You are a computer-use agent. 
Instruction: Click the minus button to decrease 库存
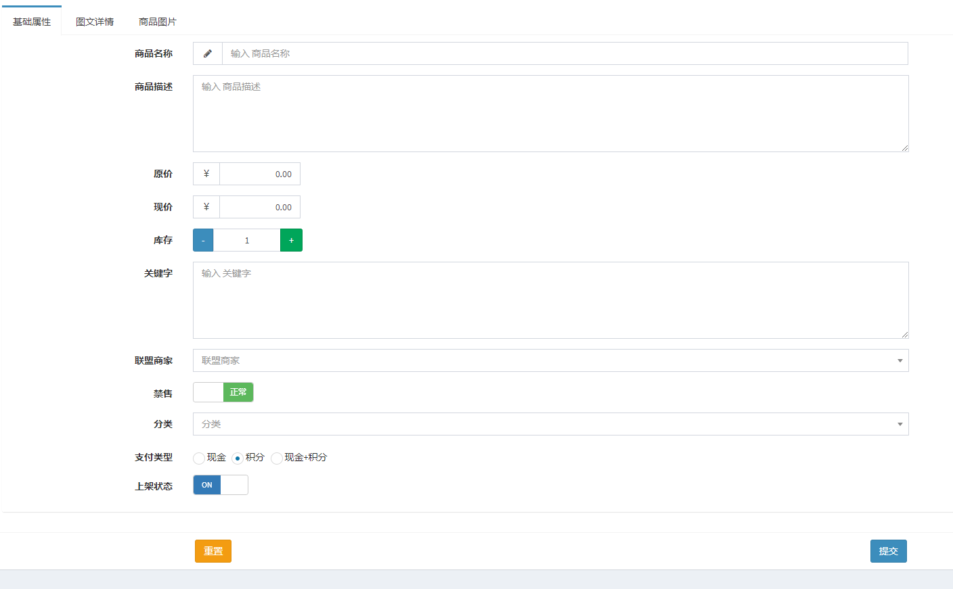(202, 240)
